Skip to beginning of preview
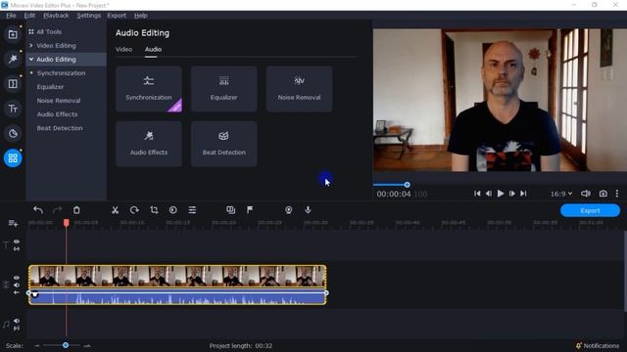This screenshot has width=627, height=352. [477, 194]
